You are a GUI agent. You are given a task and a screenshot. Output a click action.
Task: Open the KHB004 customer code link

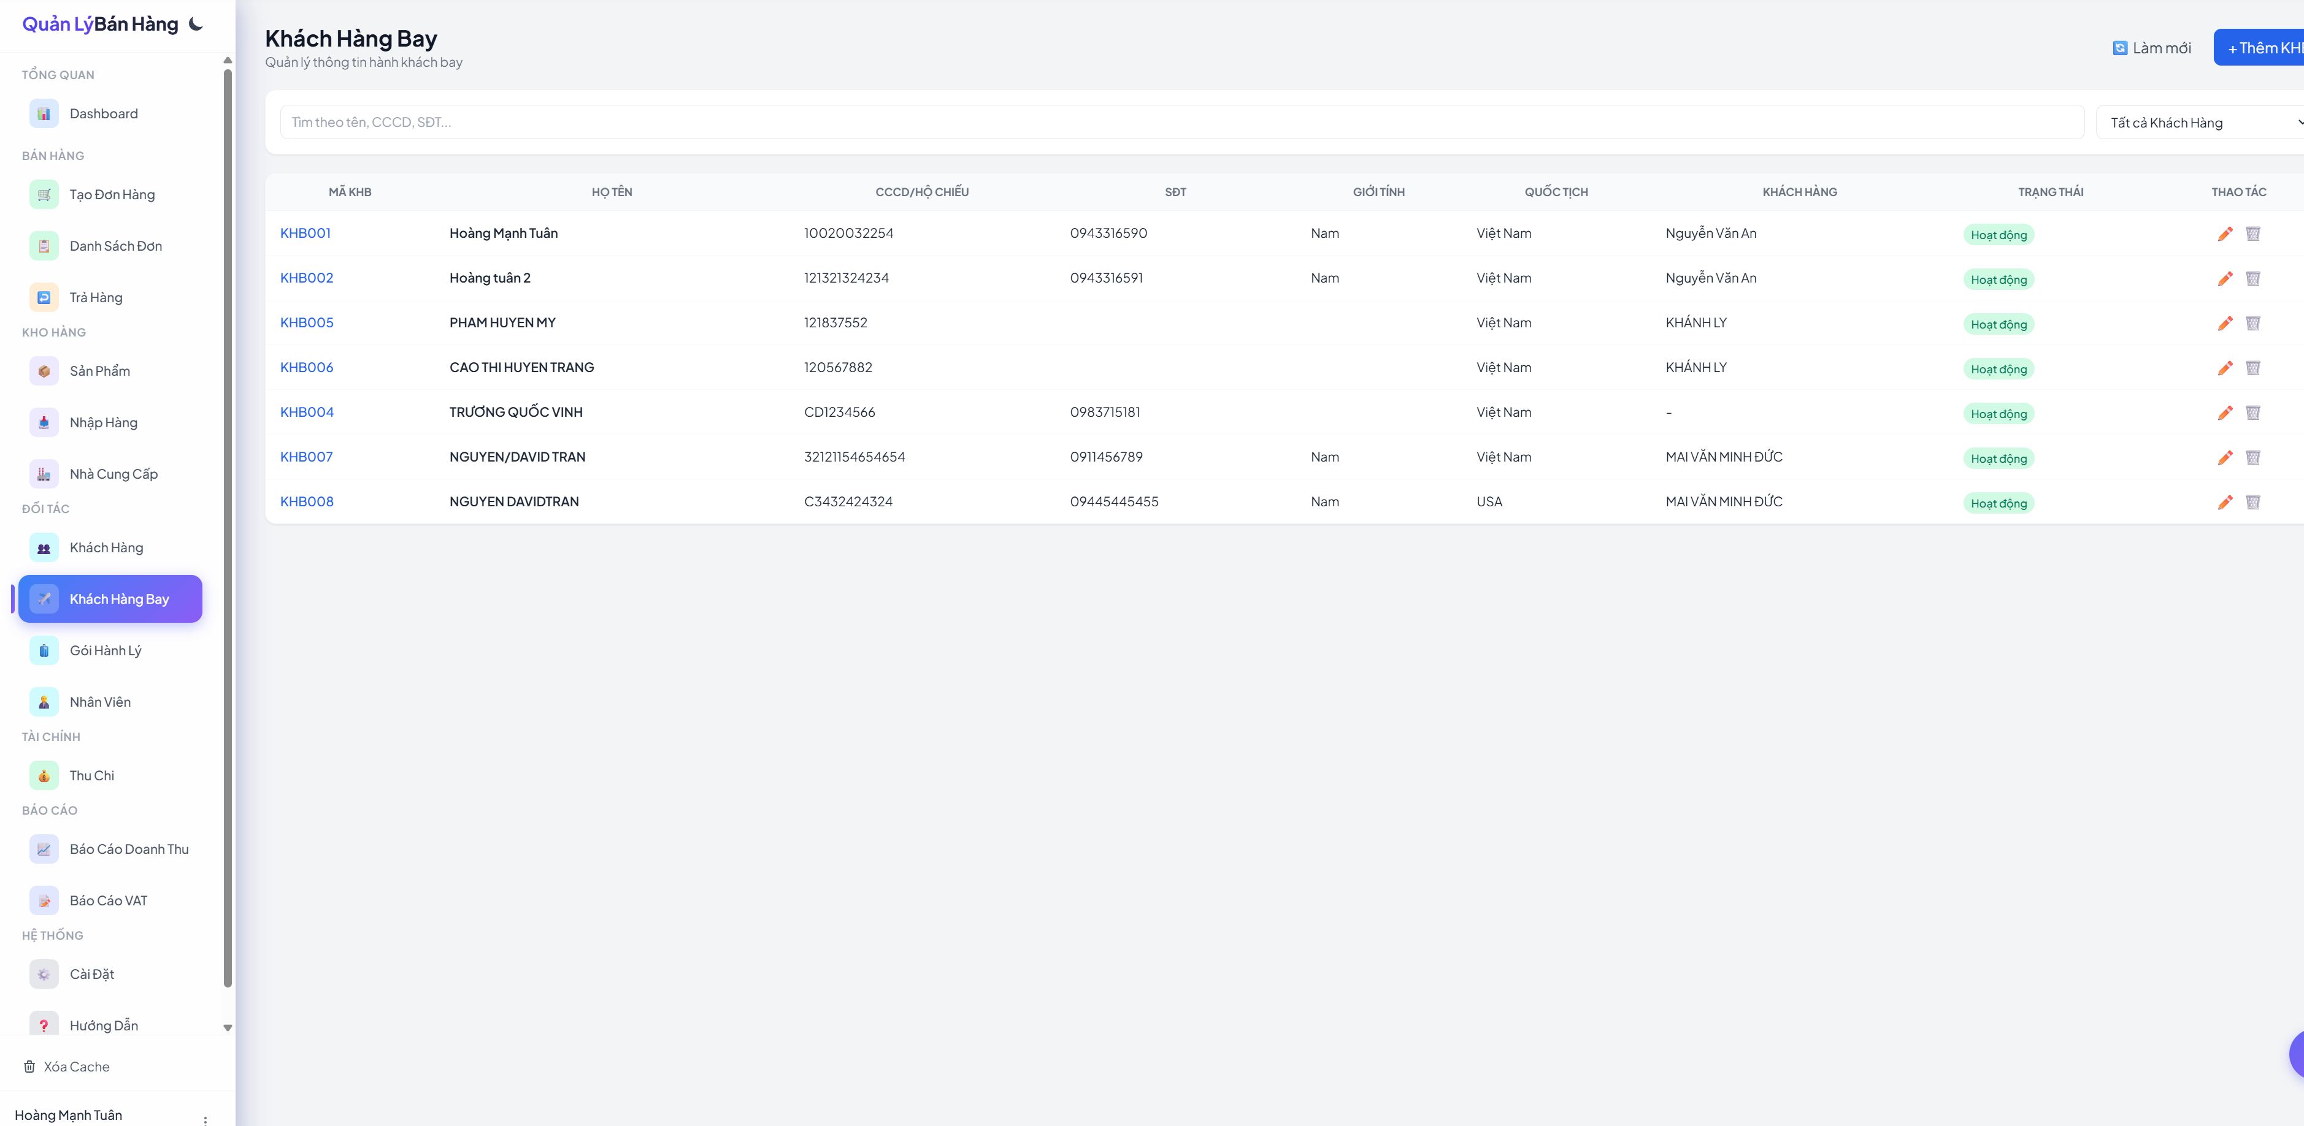[x=307, y=412]
